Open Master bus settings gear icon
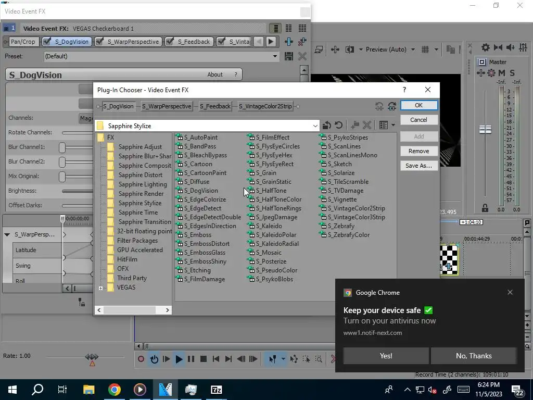Viewport: 533px width, 400px height. [x=485, y=47]
